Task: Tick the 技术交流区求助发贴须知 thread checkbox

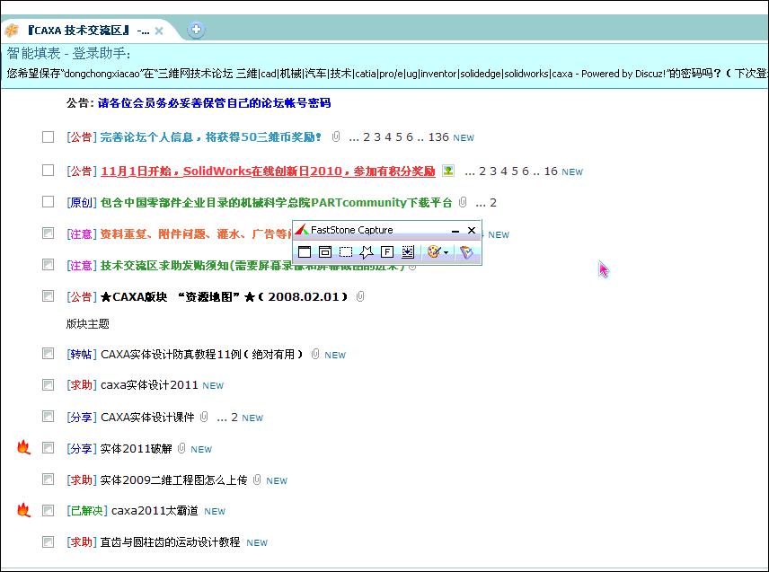Action: coord(49,265)
